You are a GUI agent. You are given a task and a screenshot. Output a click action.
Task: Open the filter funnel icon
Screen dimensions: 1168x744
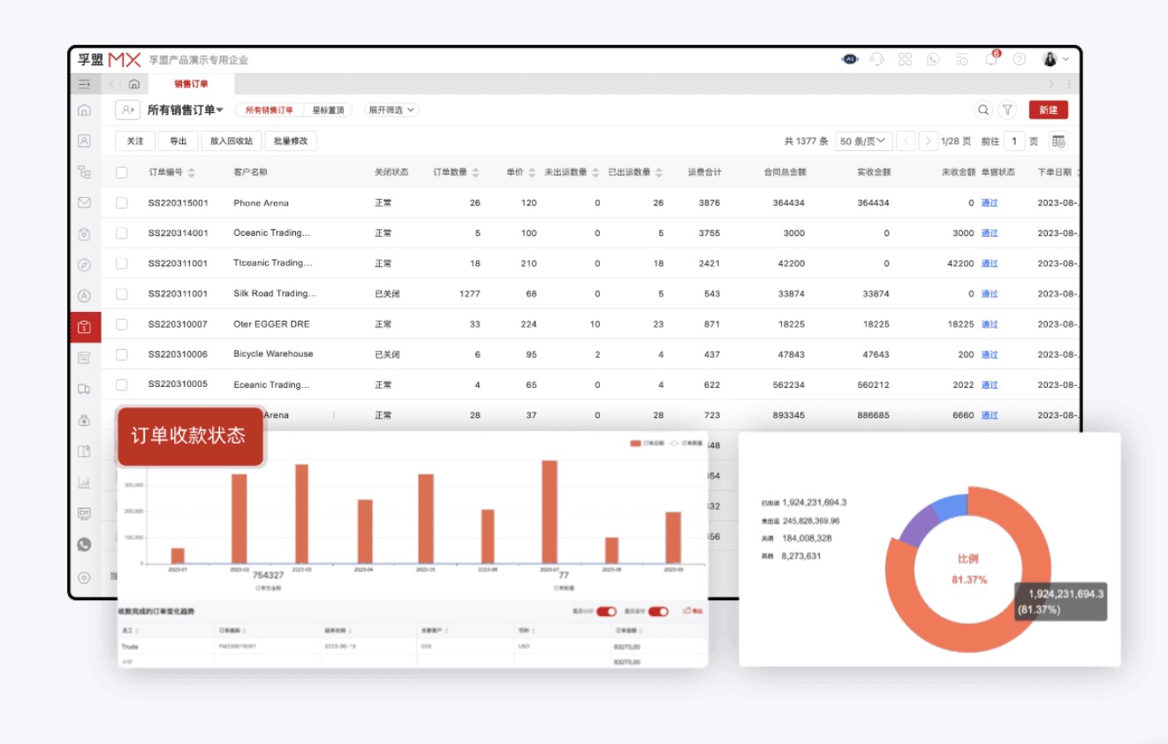click(x=1007, y=110)
